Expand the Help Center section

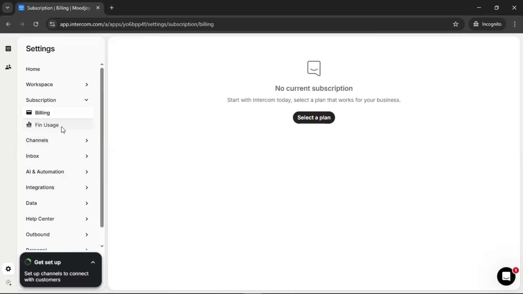pos(57,219)
